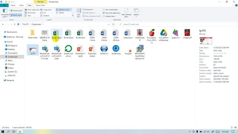Open Quick Access Toolbar customize dropdown
The height and width of the screenshot is (134, 238).
[12, 2]
